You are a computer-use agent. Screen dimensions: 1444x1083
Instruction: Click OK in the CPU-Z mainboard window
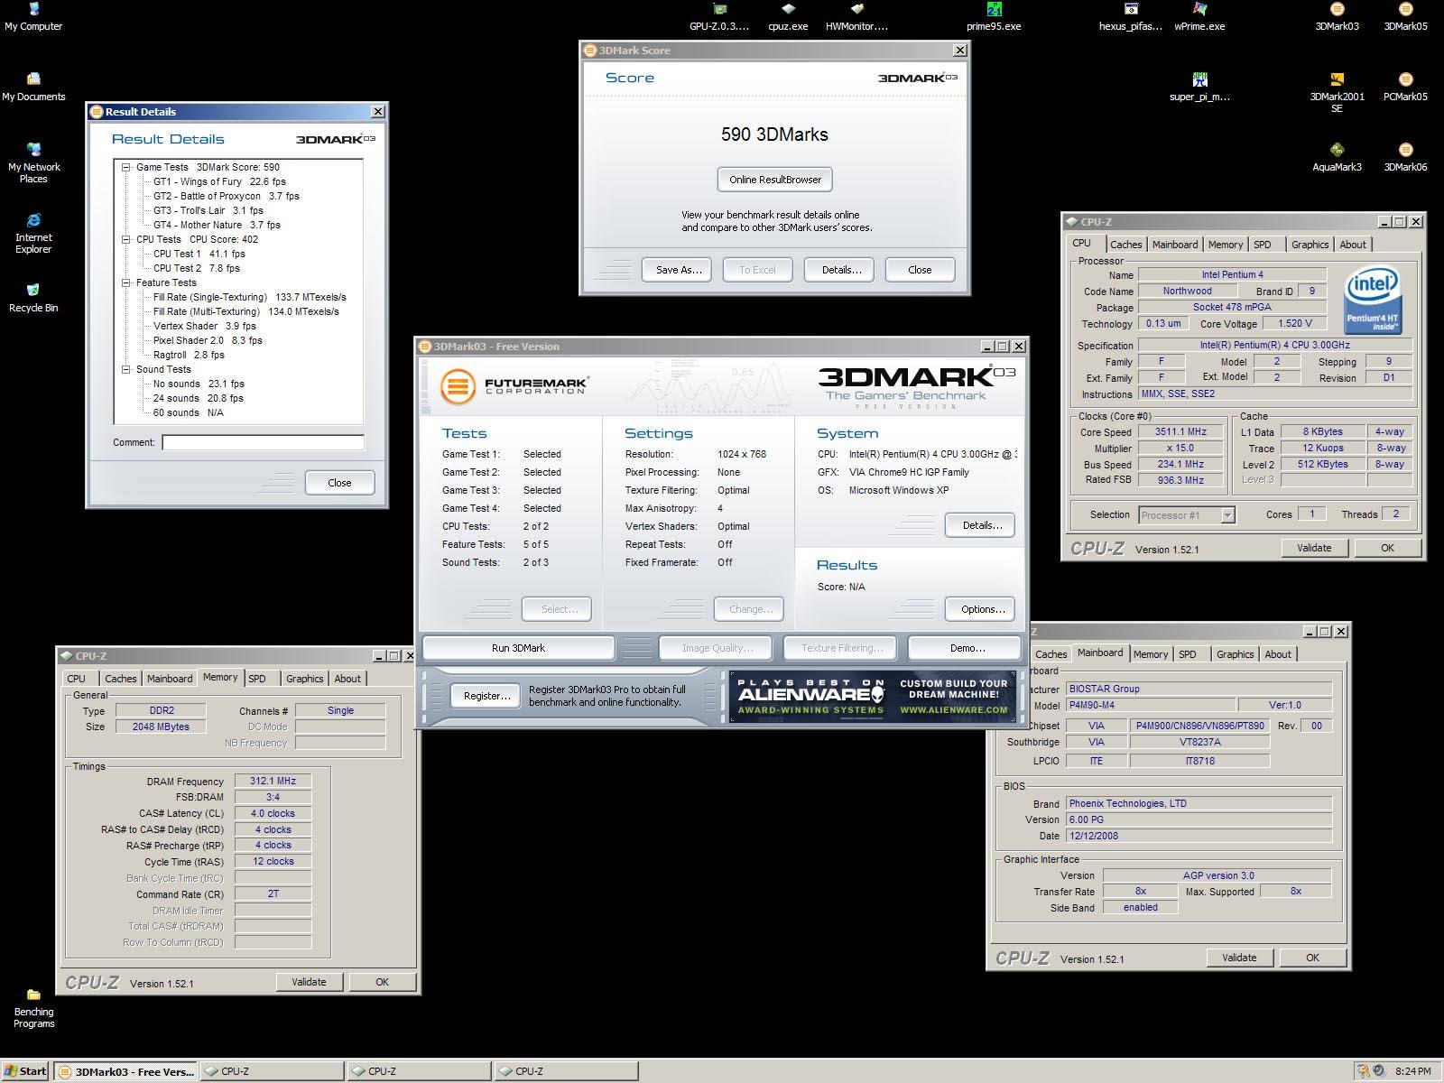(1312, 958)
